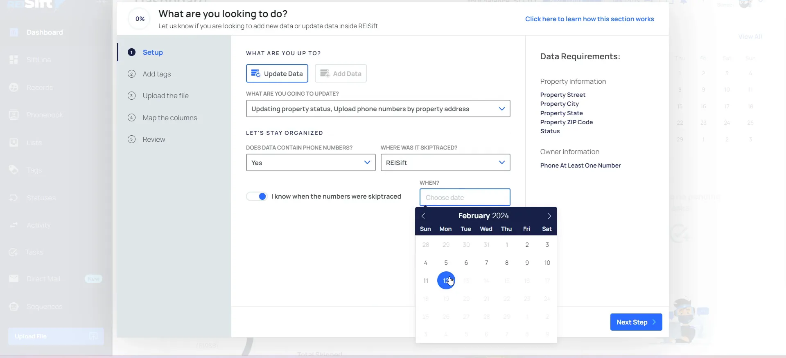786x358 pixels.
Task: Click the Next Step button
Action: tap(636, 322)
